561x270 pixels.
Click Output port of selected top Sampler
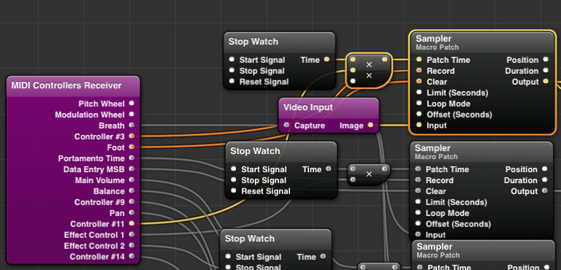(546, 82)
